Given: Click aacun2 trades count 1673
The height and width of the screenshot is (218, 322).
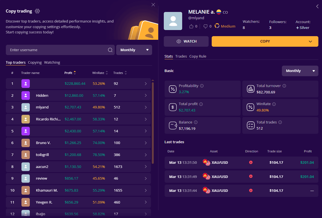Looking at the screenshot, I should coord(118,167).
